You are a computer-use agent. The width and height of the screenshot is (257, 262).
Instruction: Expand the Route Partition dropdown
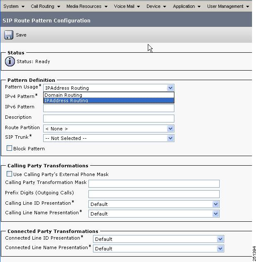[109, 129]
